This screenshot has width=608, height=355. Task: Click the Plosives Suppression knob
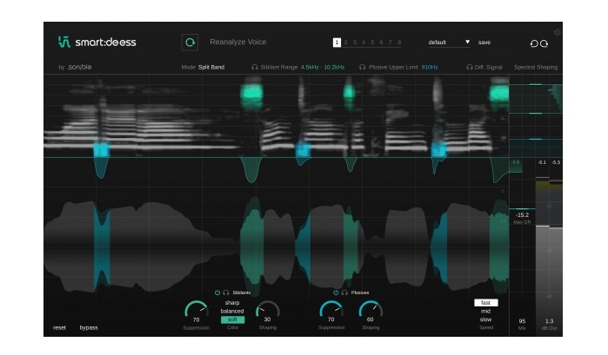point(331,311)
